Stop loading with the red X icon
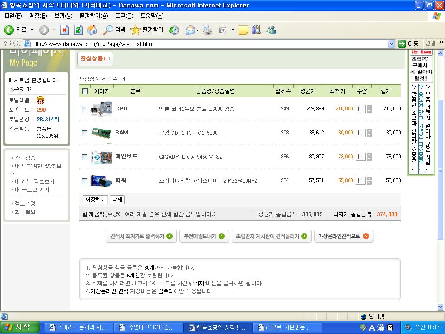This screenshot has width=445, height=334. tap(65, 30)
